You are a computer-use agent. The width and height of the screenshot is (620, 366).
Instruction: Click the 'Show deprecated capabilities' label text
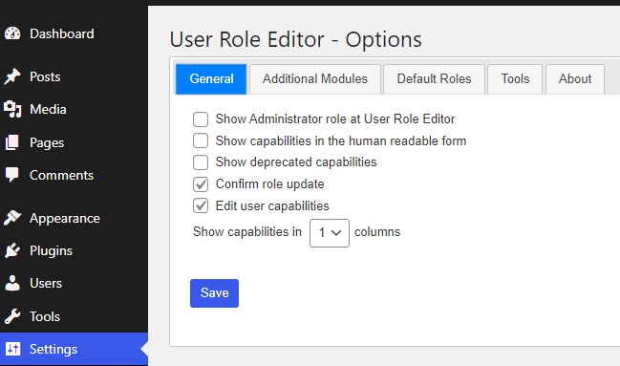coord(296,162)
